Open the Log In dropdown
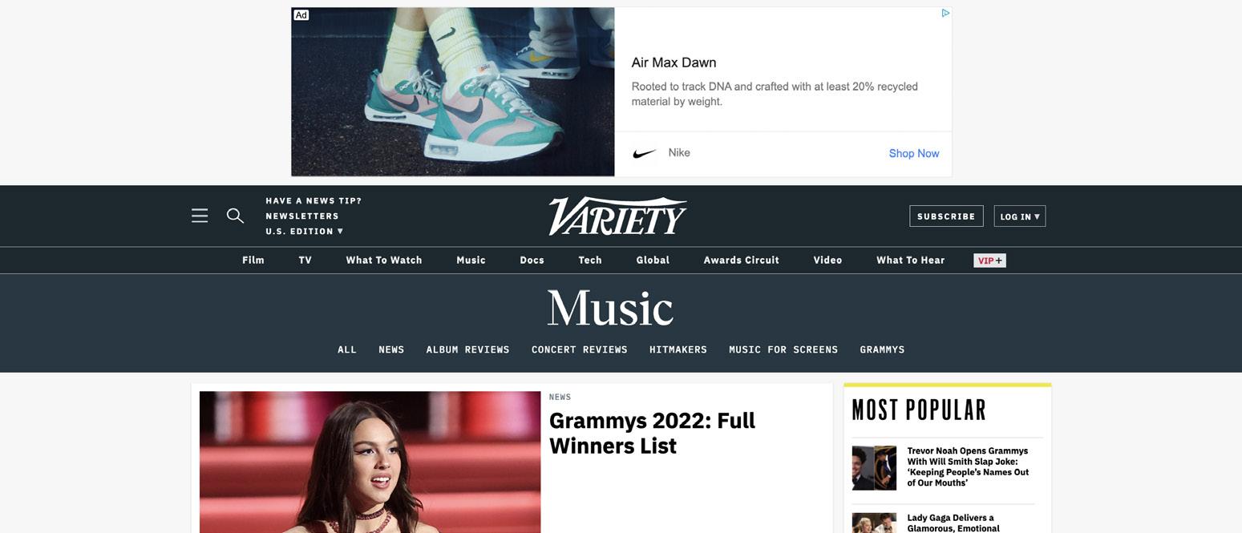Viewport: 1242px width, 533px height. [x=1020, y=216]
